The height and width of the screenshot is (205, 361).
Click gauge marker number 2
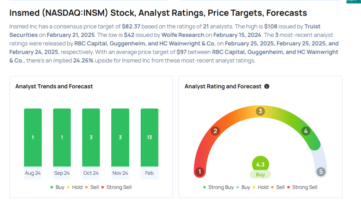click(215, 131)
